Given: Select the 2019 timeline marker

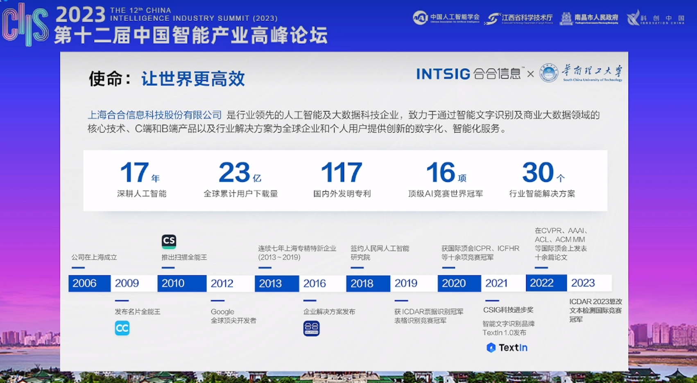Looking at the screenshot, I should pyautogui.click(x=413, y=283).
